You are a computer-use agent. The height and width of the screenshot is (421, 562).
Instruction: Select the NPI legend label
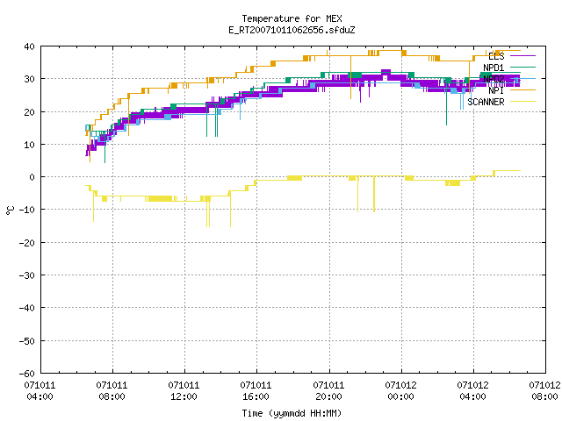coord(496,90)
